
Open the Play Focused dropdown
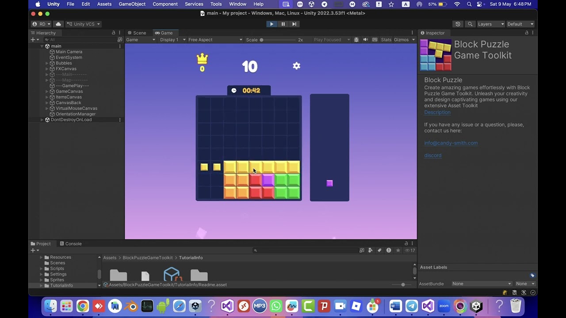pos(332,40)
